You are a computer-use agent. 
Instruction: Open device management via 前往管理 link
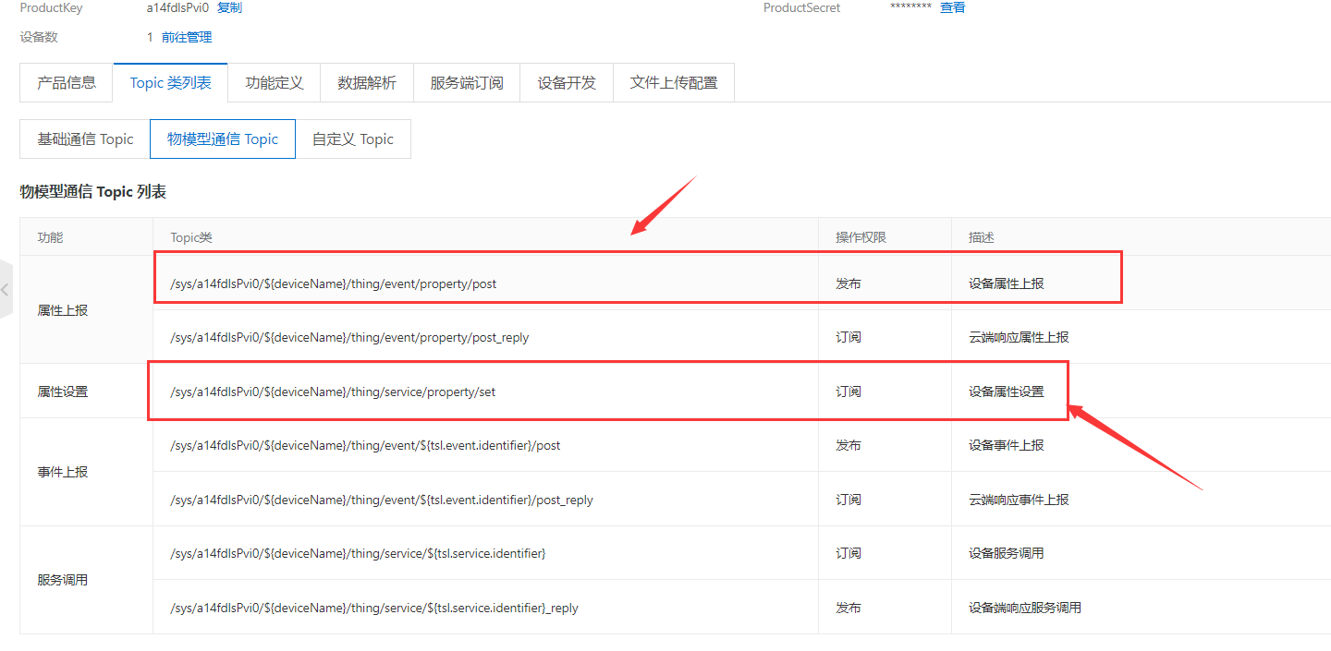[187, 37]
